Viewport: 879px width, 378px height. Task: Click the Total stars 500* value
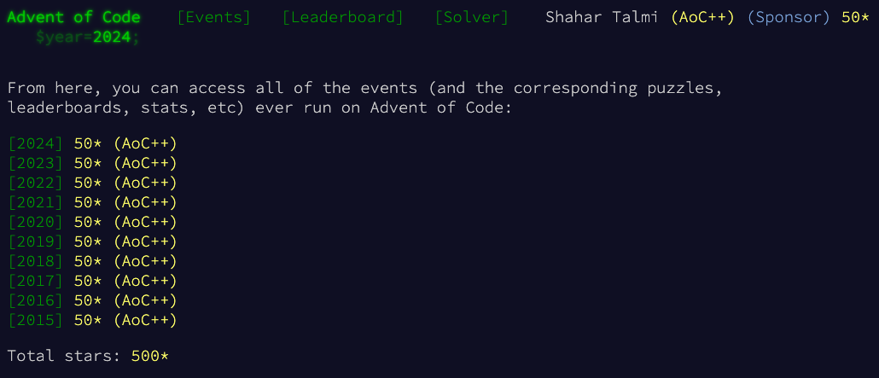click(149, 356)
